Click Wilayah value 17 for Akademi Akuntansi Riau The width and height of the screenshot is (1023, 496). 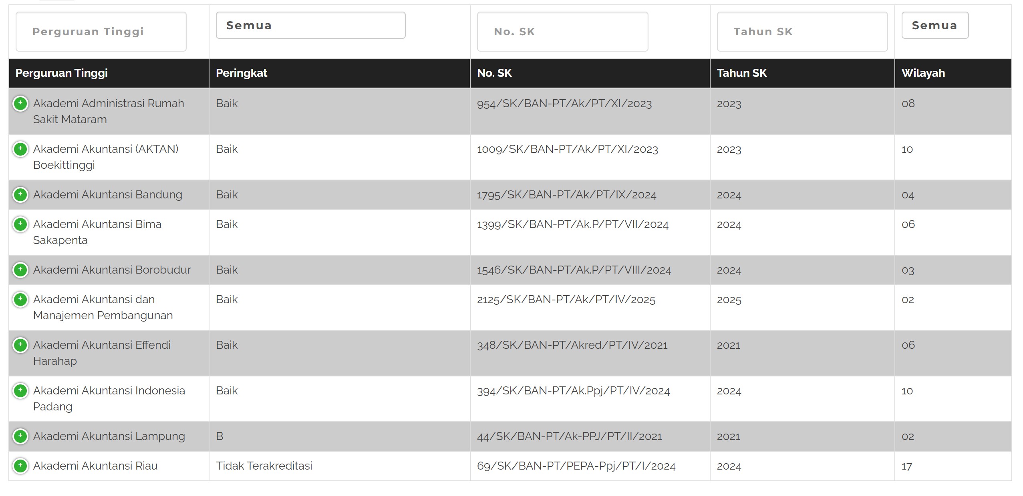tap(907, 466)
